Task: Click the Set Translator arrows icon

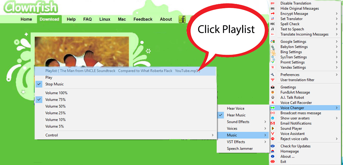Action: (273, 19)
